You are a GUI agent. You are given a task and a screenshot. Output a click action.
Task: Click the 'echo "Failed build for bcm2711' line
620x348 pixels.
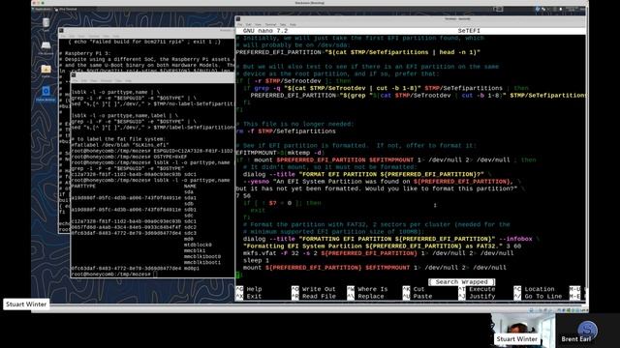tap(144, 42)
